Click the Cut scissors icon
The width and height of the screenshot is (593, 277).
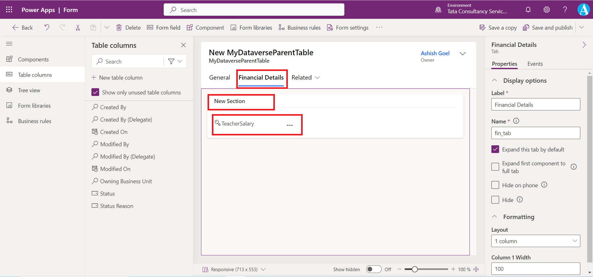point(78,27)
